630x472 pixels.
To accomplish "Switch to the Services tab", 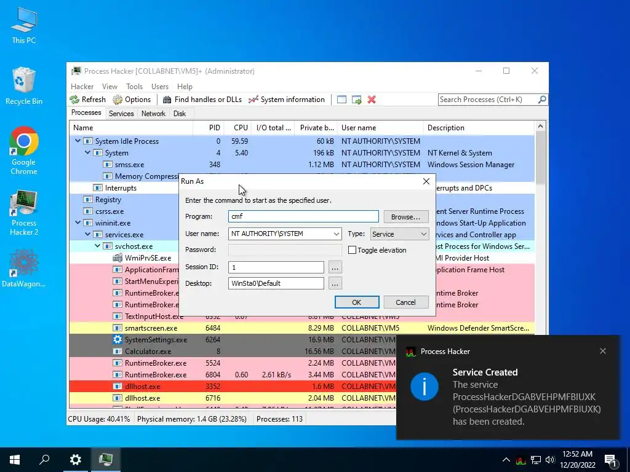I will 121,114.
